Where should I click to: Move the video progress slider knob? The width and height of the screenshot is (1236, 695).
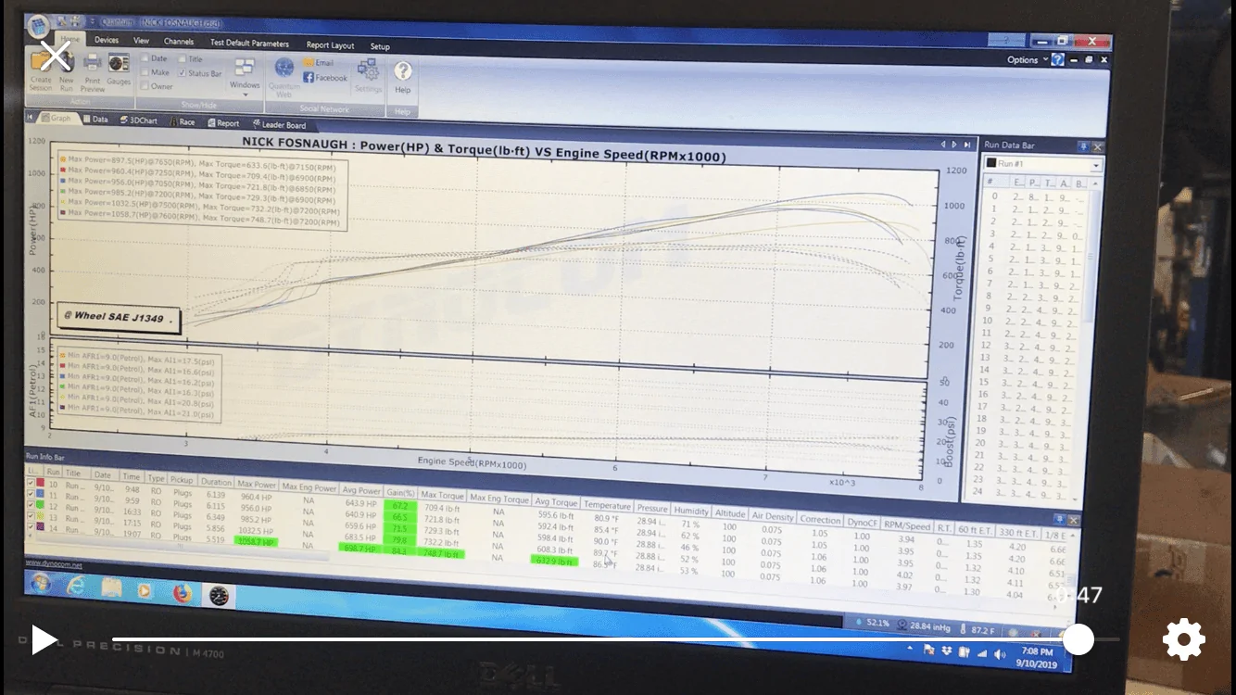(x=1078, y=639)
